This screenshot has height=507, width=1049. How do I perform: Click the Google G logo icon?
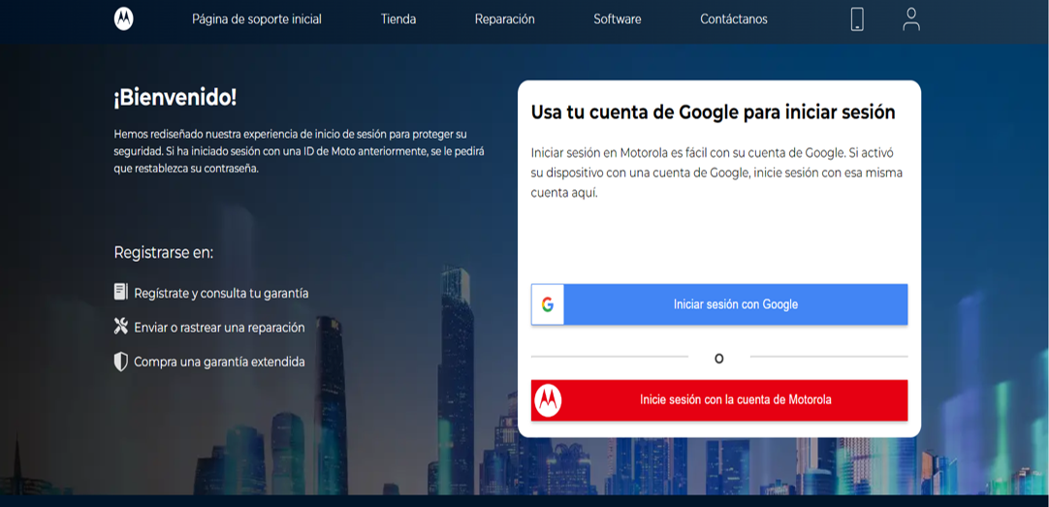[x=548, y=305]
